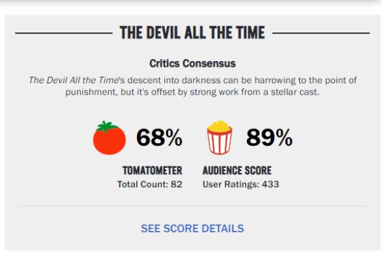
Task: Click the left black line beside title
Action: (64, 33)
